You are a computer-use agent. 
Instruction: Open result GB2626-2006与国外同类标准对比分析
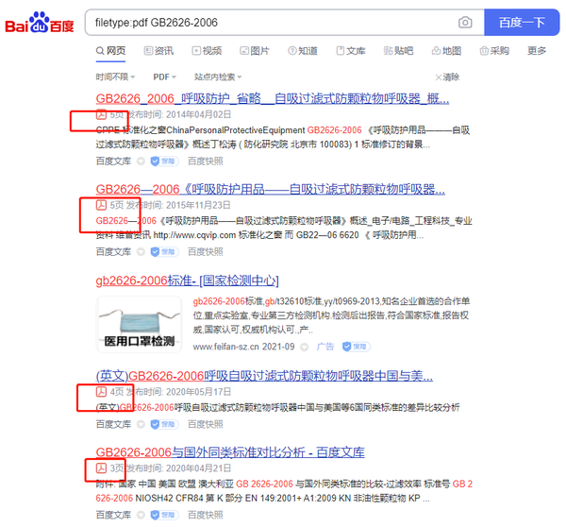pos(230,452)
